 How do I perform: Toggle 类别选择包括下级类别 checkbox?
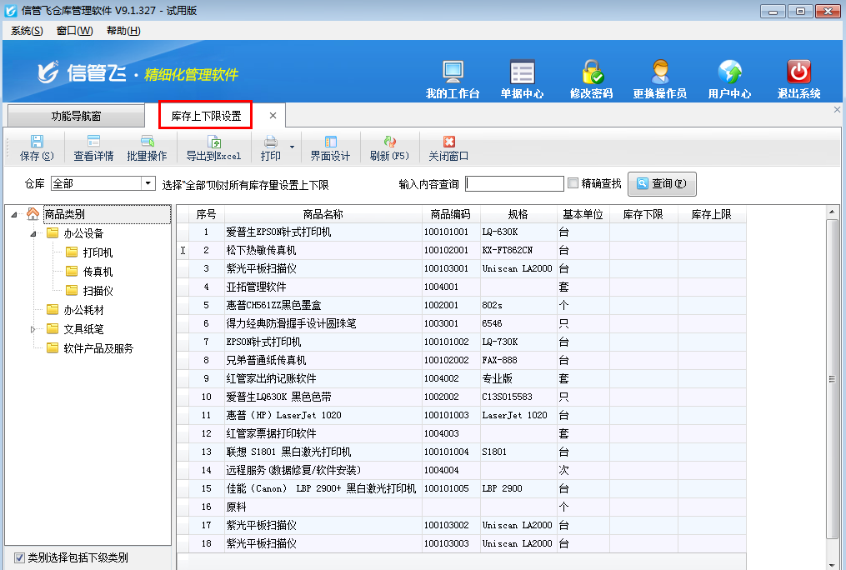point(20,557)
